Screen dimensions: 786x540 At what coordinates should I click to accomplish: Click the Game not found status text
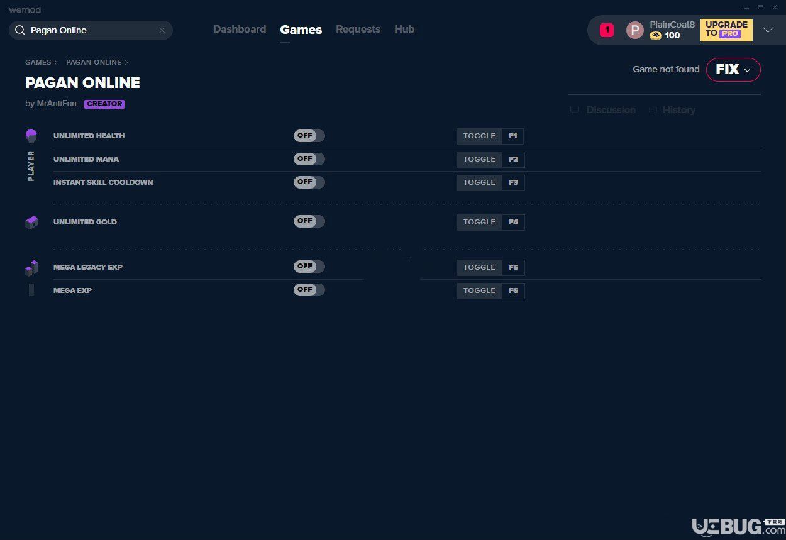pyautogui.click(x=666, y=70)
